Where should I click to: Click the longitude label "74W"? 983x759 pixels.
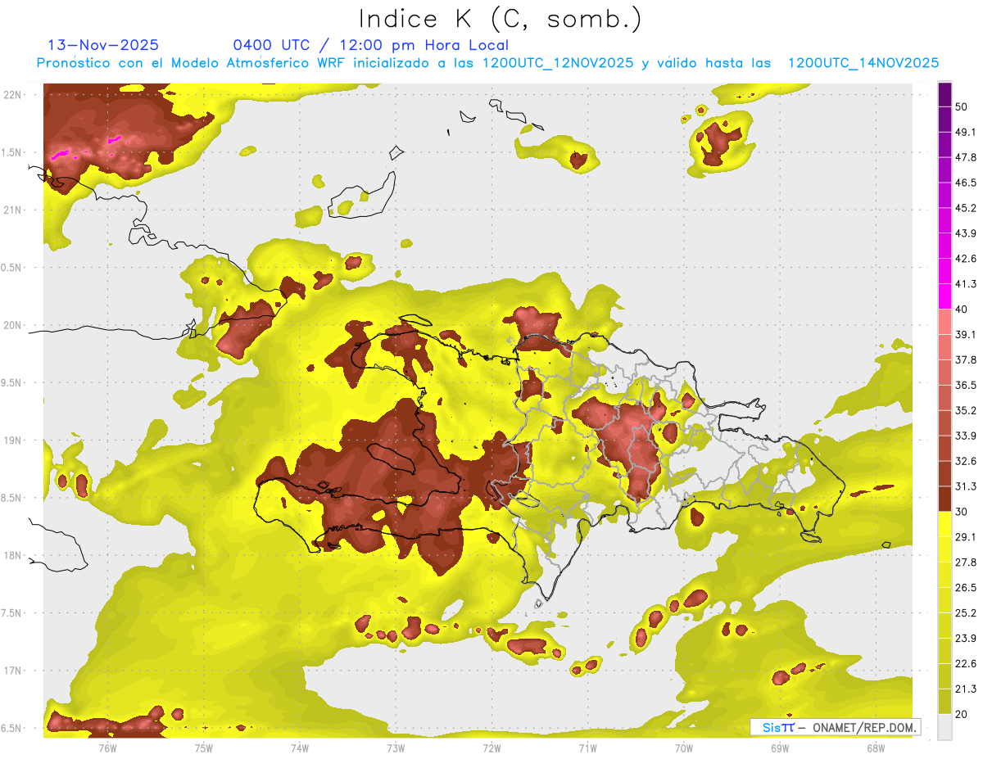click(x=299, y=748)
